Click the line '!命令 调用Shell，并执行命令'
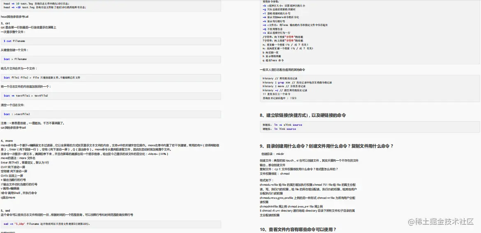 coord(19,193)
